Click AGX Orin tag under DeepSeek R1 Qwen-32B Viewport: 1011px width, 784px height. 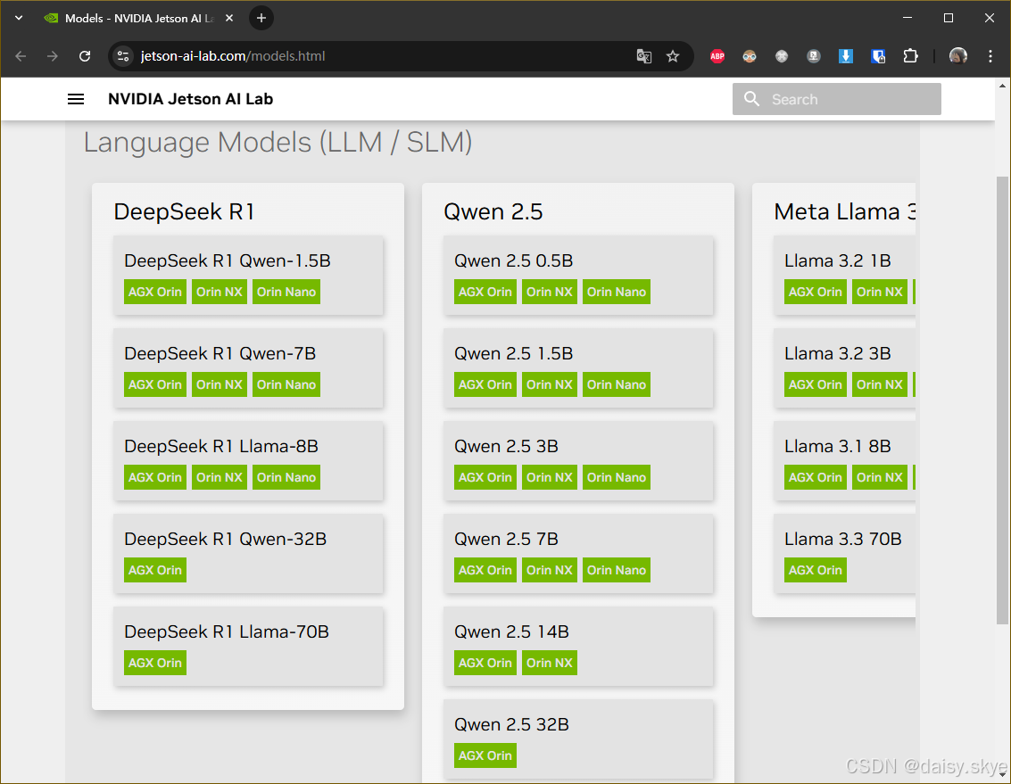154,570
